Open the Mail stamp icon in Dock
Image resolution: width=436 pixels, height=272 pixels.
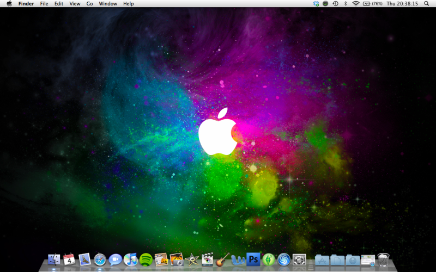pos(84,260)
